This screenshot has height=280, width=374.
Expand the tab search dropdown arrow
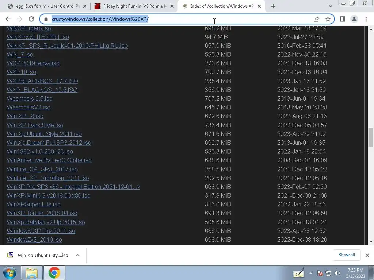(330, 6)
